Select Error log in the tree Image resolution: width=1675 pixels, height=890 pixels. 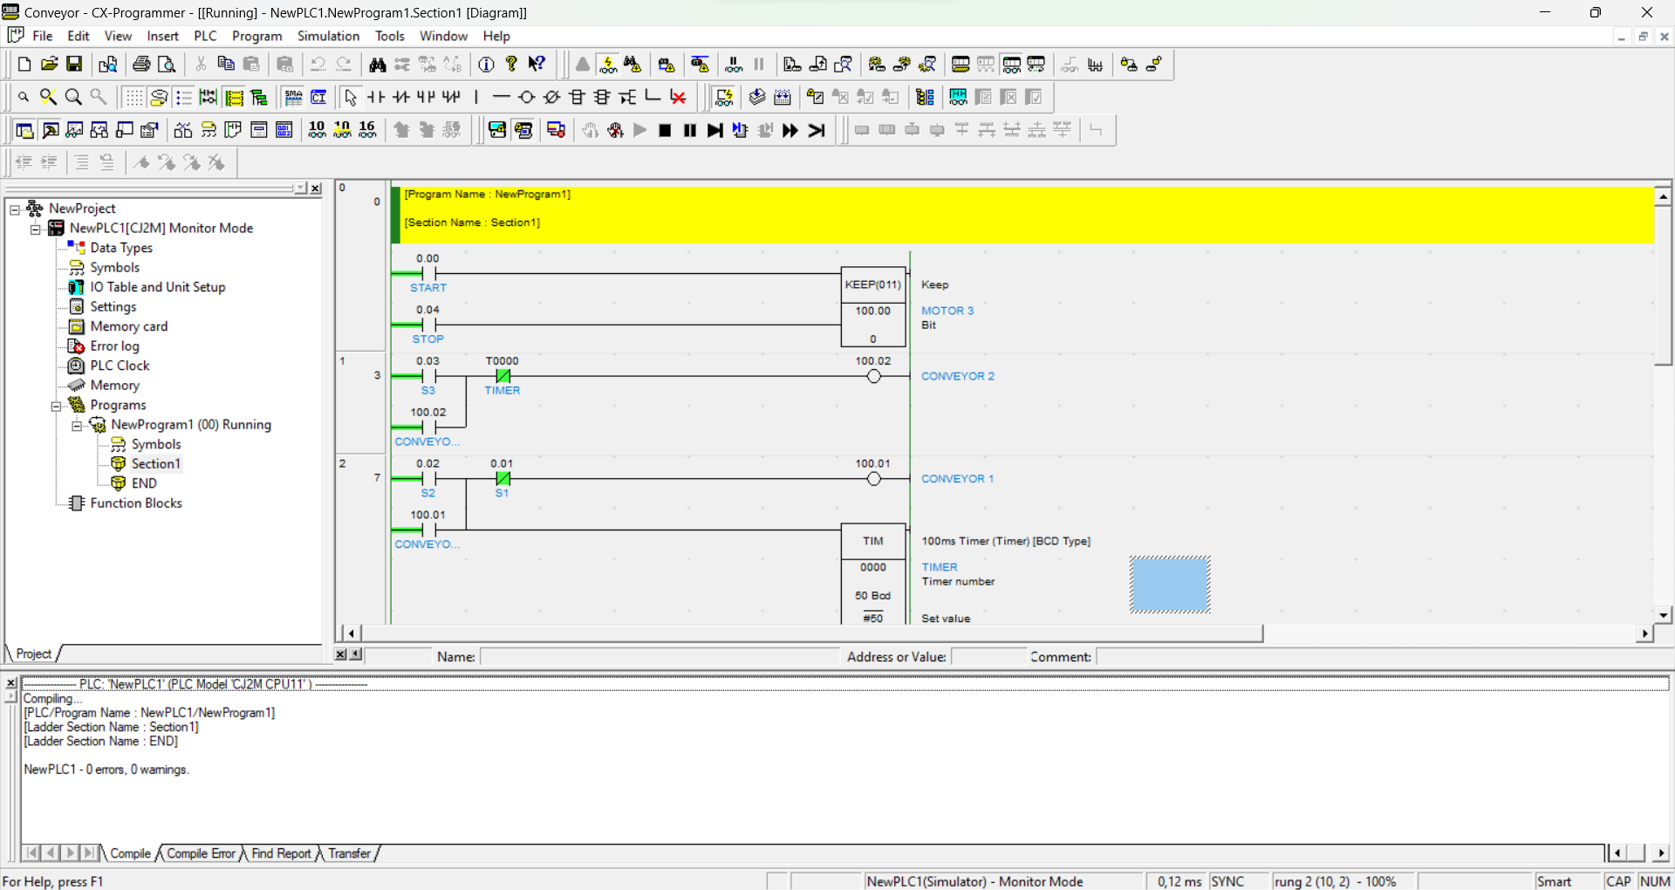115,346
